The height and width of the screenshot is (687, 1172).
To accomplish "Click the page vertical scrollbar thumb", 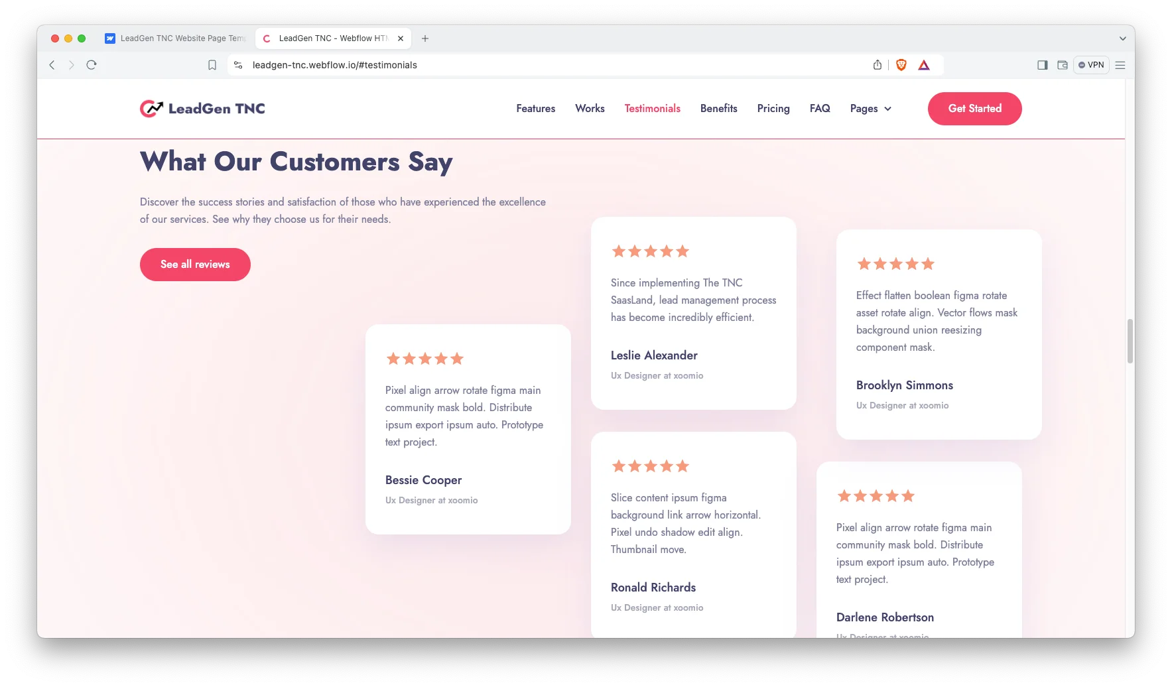I will tap(1130, 341).
